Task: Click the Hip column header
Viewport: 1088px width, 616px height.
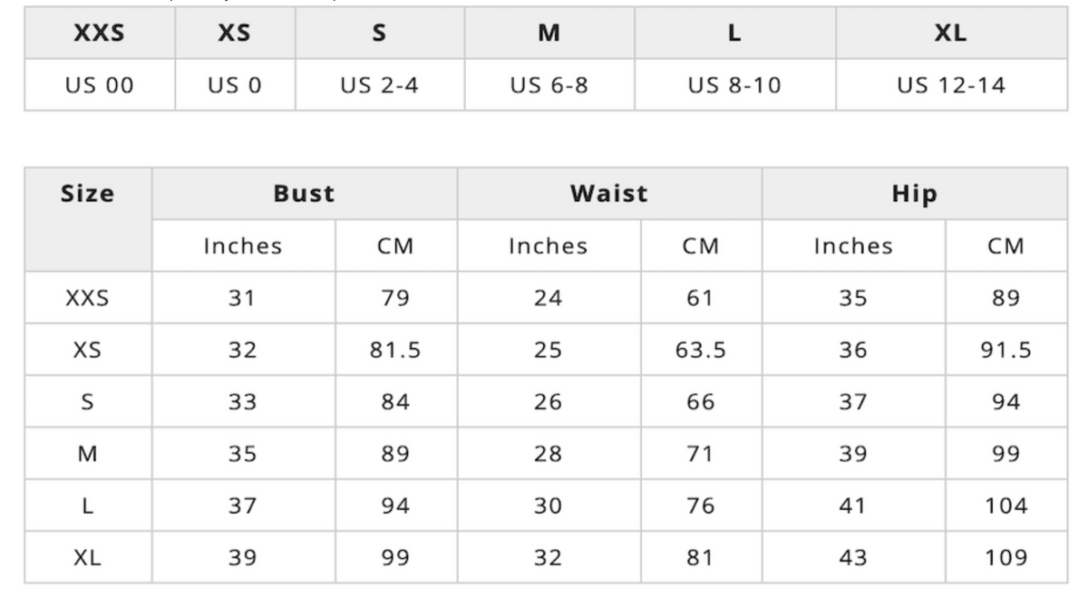Action: 915,194
